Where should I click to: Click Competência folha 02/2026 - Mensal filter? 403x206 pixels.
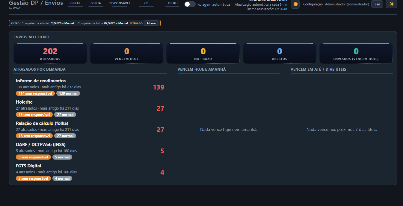point(103,23)
